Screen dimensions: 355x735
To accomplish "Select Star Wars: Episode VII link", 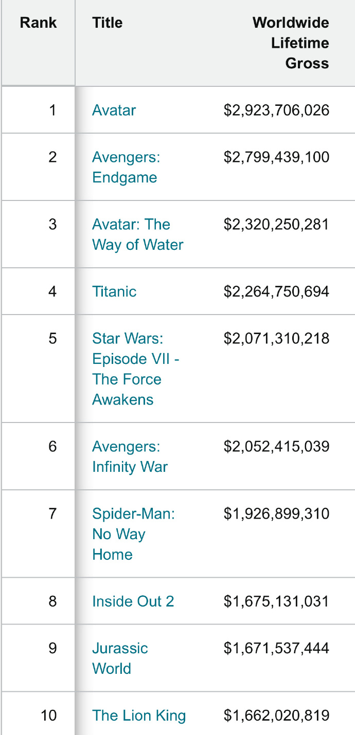I will pos(135,369).
